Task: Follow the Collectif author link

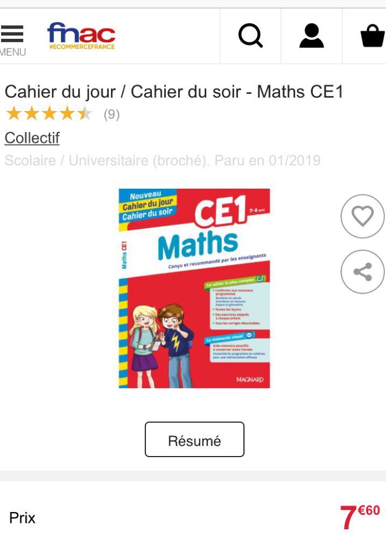Action: 32,138
